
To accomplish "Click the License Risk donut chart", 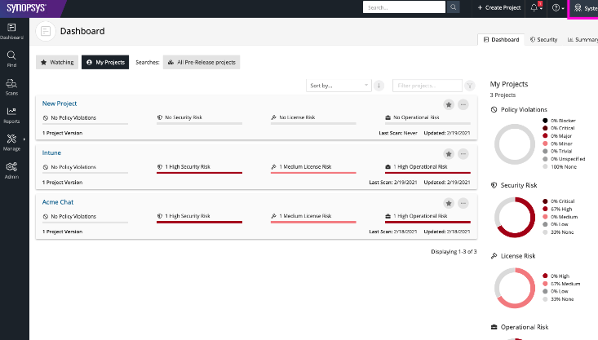I will pos(515,288).
